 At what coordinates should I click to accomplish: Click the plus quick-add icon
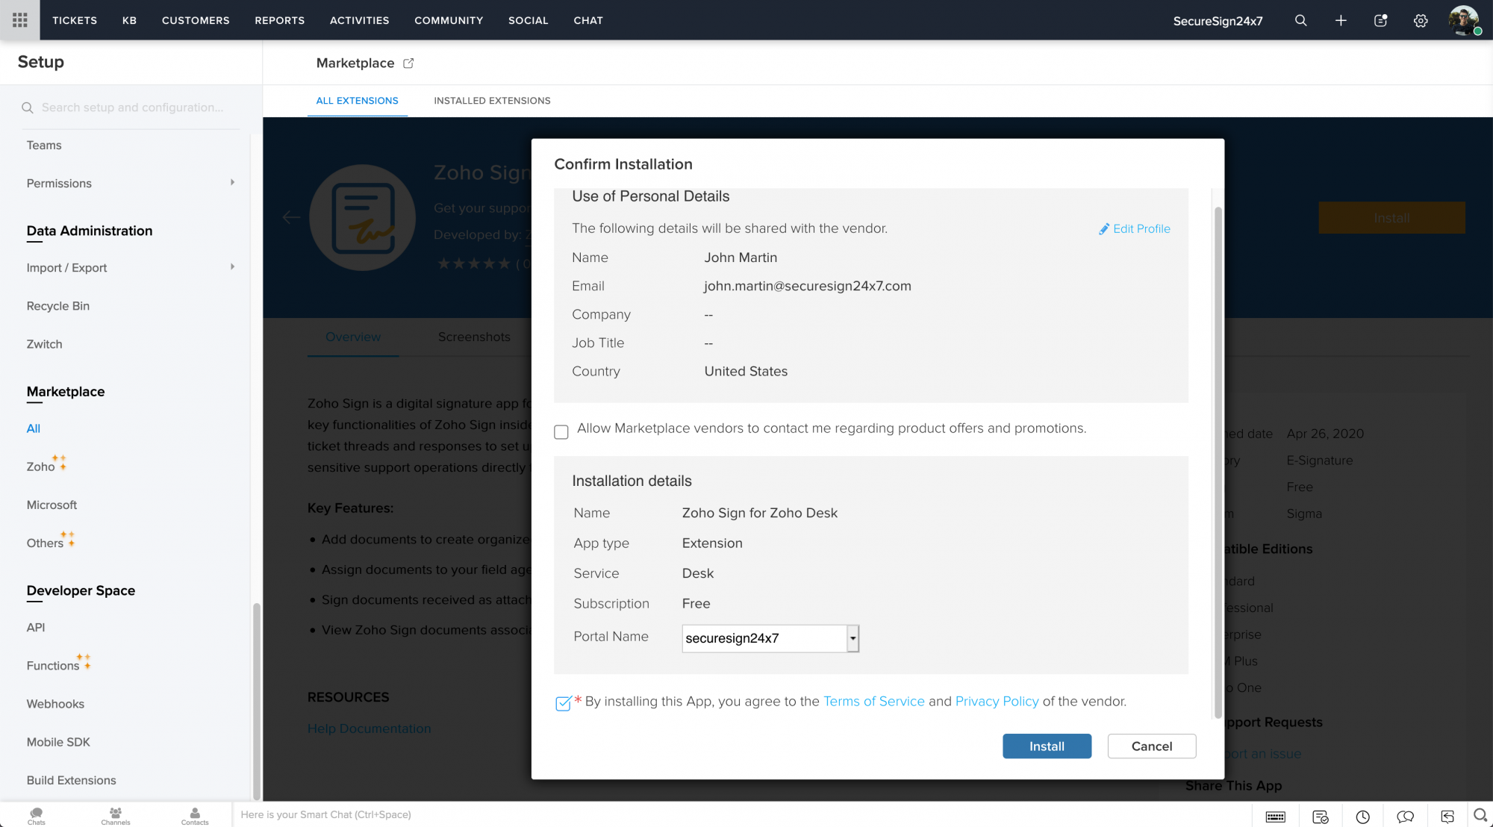coord(1341,20)
